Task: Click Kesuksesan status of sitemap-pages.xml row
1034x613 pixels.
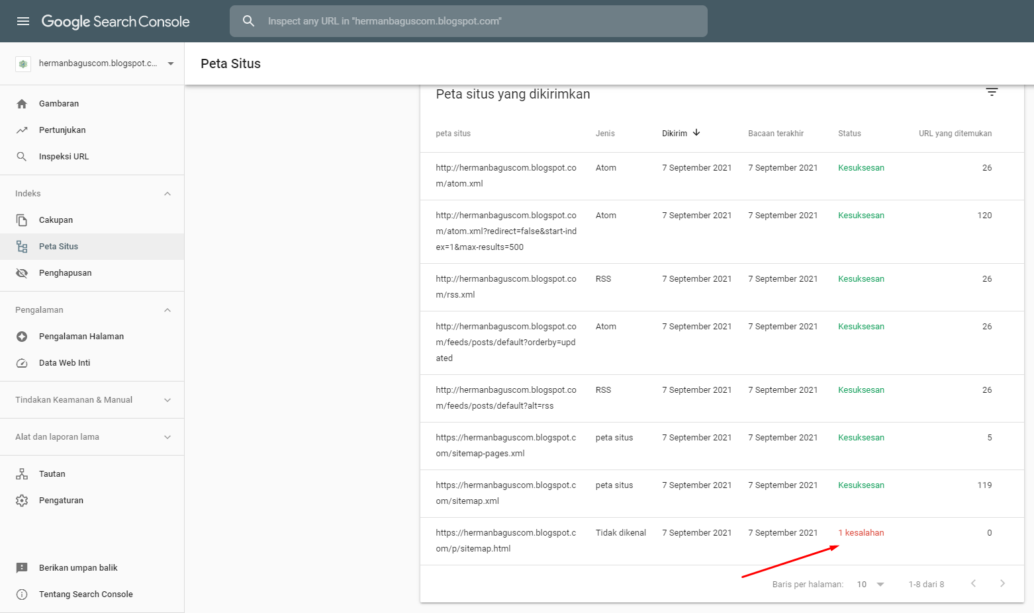Action: [861, 438]
